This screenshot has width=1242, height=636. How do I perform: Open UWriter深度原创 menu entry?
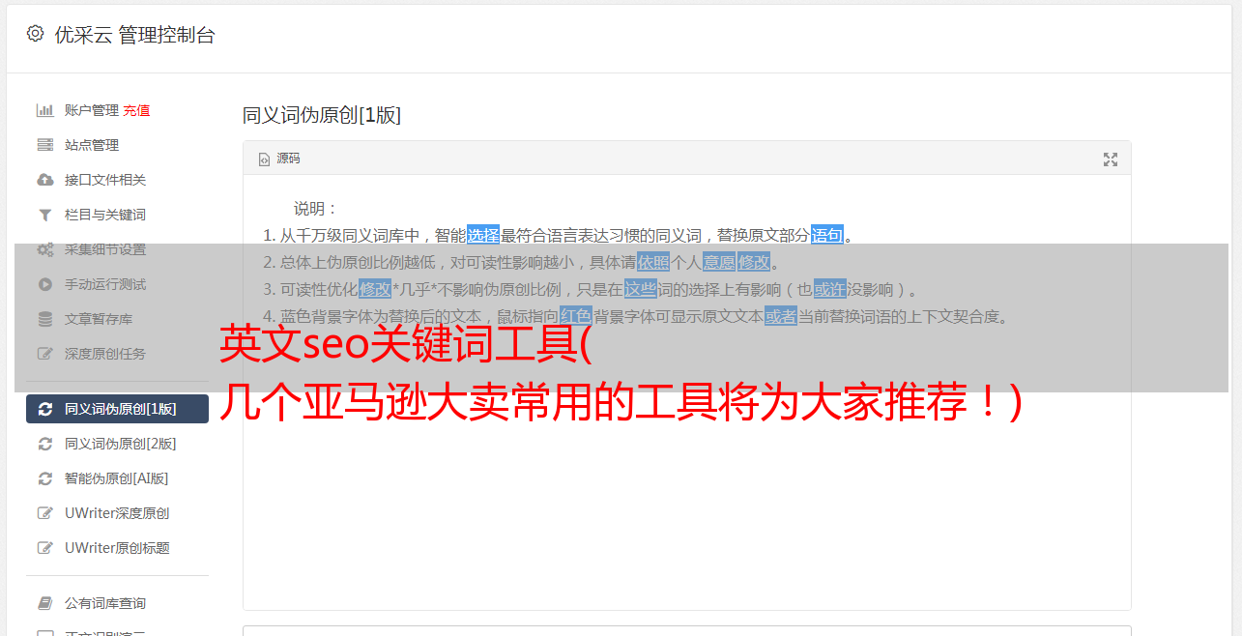point(117,513)
